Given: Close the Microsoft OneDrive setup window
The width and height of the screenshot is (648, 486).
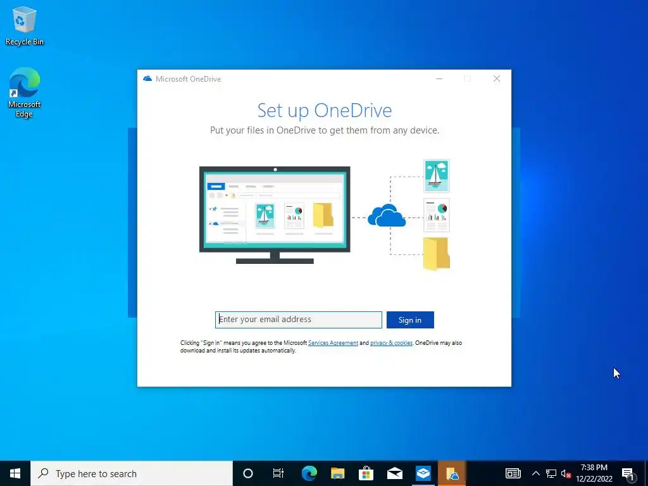Looking at the screenshot, I should click(x=497, y=78).
